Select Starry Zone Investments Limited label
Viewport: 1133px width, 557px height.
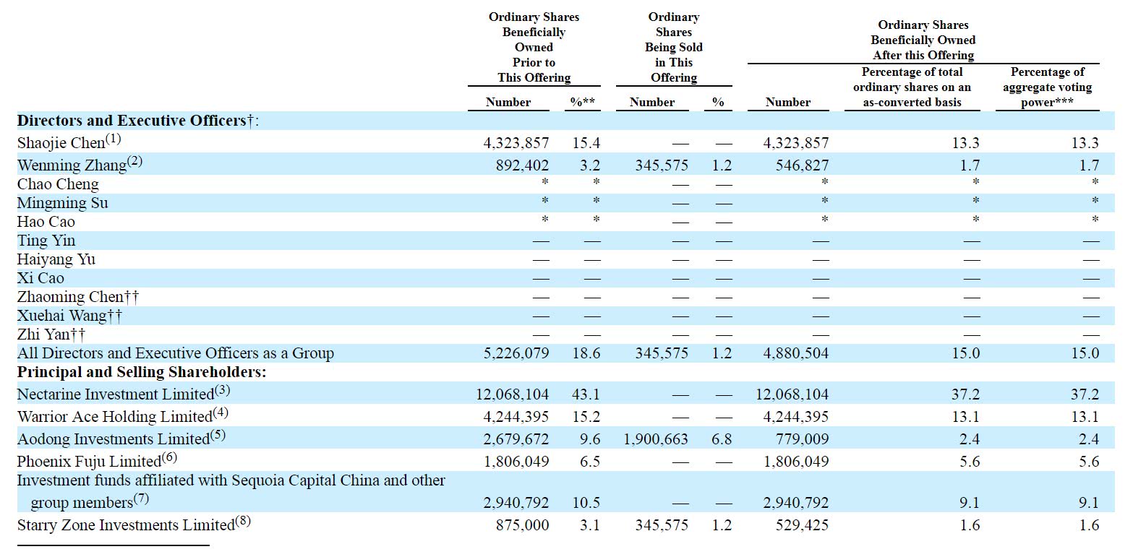tap(126, 525)
